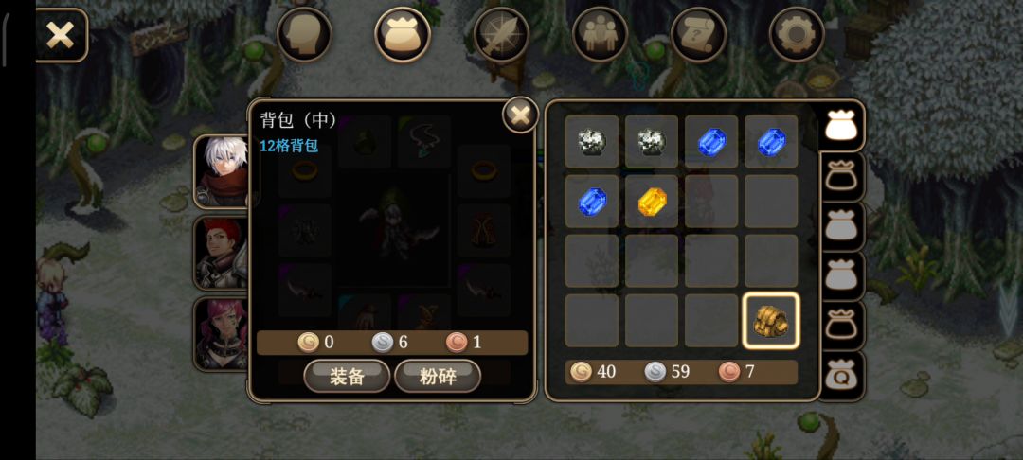Screen dimensions: 1023x460
Task: Switch to the Q quest bag tab
Action: [x=842, y=377]
